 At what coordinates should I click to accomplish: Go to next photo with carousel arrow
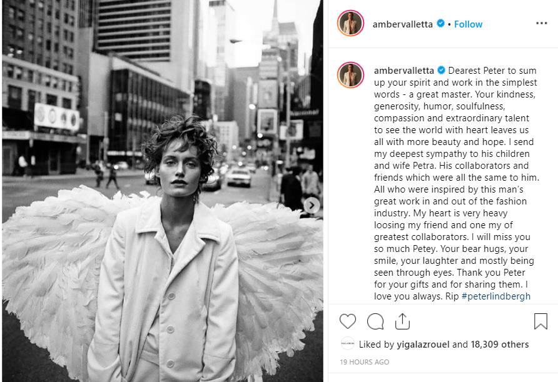312,205
